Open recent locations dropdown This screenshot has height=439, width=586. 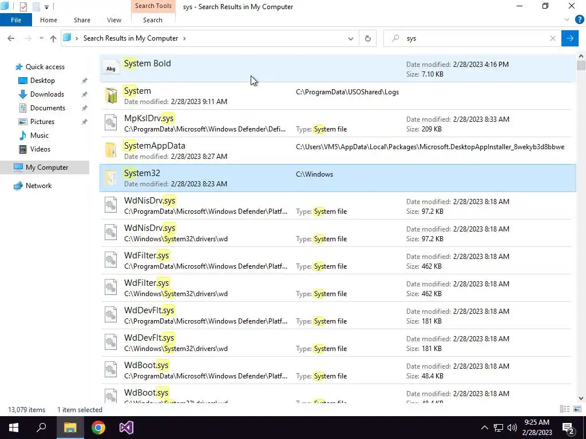coord(41,38)
